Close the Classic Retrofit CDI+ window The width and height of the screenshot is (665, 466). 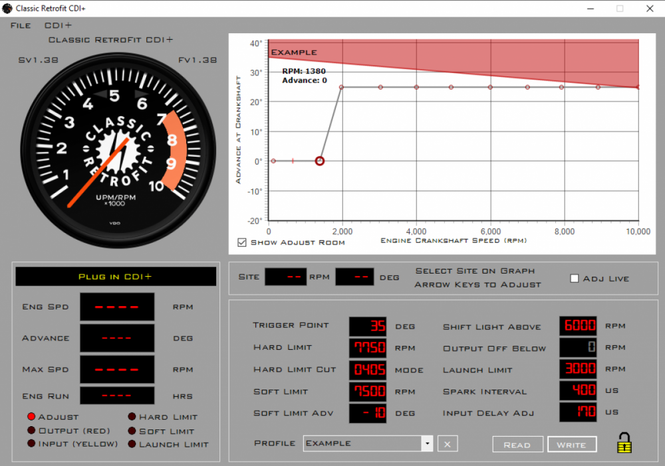point(650,9)
